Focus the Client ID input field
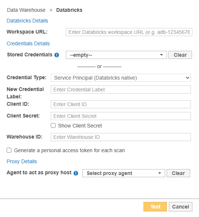Screen dimensions: 199x217 (121, 104)
